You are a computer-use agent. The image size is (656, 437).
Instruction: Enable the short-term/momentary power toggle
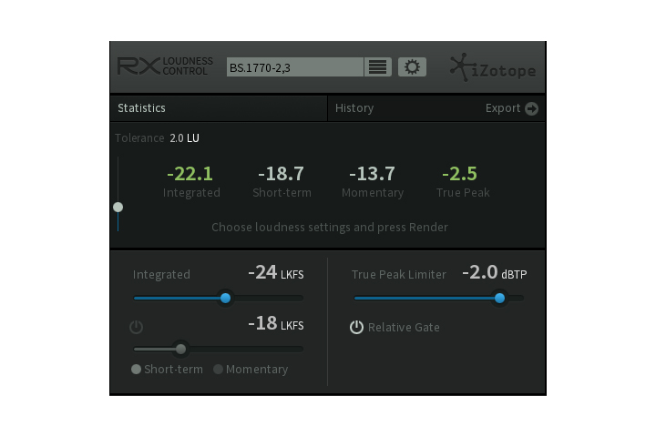(x=137, y=327)
